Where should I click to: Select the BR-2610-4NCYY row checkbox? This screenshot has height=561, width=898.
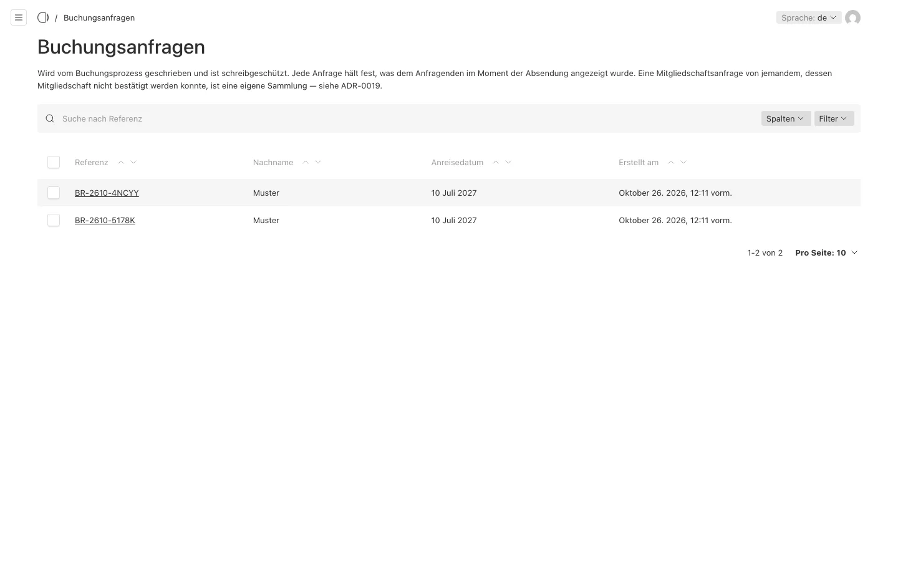tap(54, 193)
